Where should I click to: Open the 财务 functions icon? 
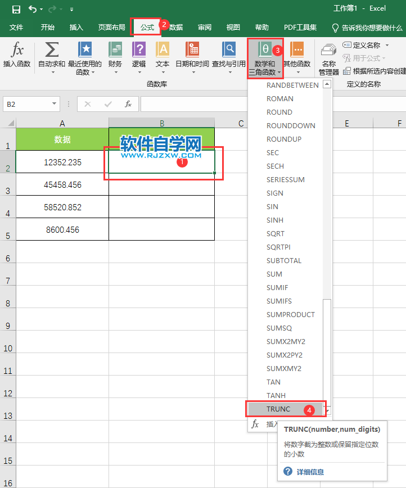tap(115, 50)
